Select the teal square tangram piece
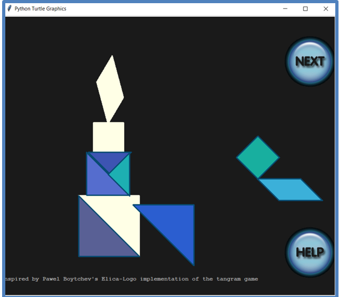 pyautogui.click(x=258, y=157)
